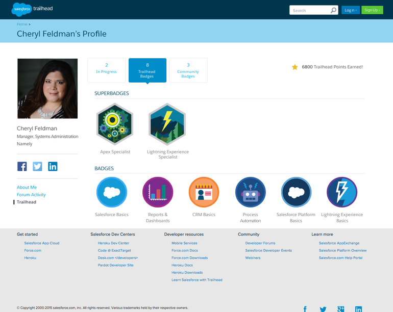The width and height of the screenshot is (393, 312).
Task: Click the Manager, Systems Administration title text
Action: point(47,137)
